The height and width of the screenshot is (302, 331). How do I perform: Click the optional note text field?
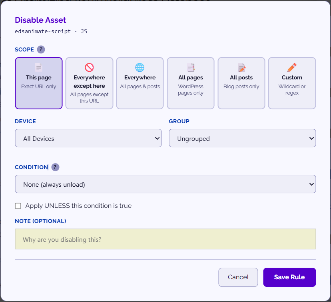[165, 239]
